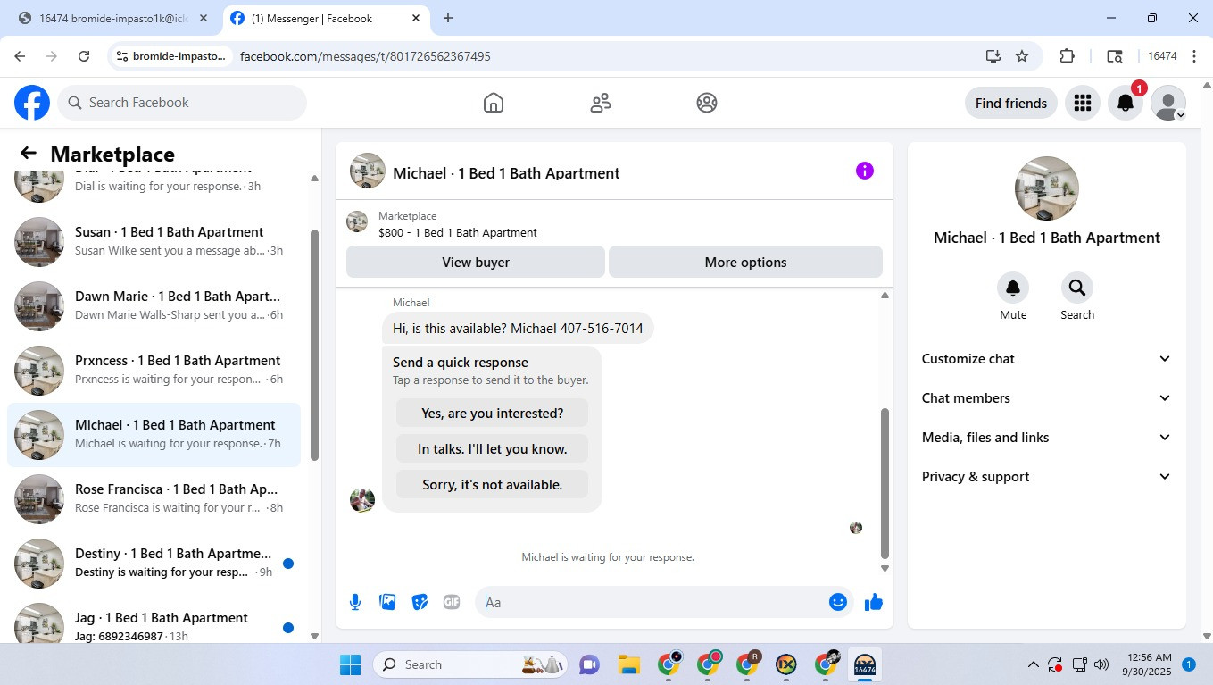This screenshot has height=685, width=1213.
Task: Select the Messenger | Facebook browser tab
Action: pyautogui.click(x=325, y=18)
